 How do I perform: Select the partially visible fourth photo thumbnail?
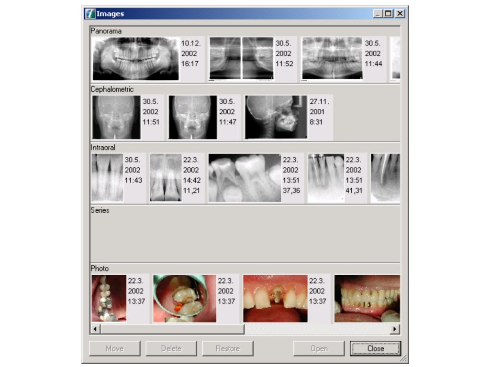tap(367, 298)
